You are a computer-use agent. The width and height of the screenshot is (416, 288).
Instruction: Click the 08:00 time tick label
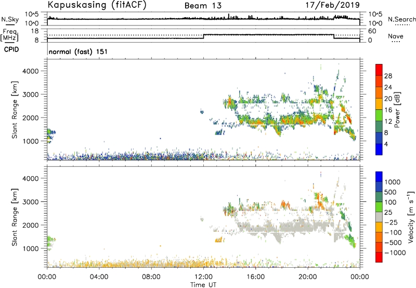tap(151, 277)
